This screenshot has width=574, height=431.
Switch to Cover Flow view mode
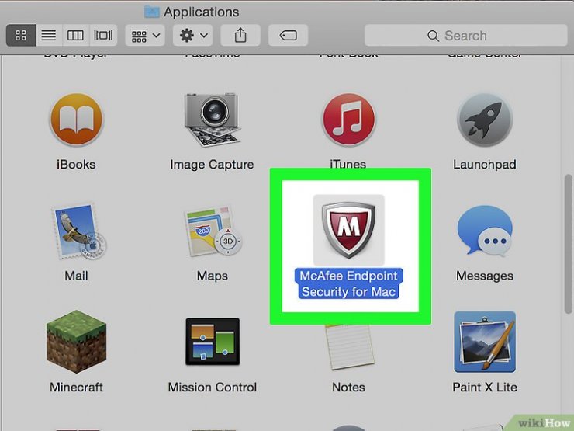(103, 35)
